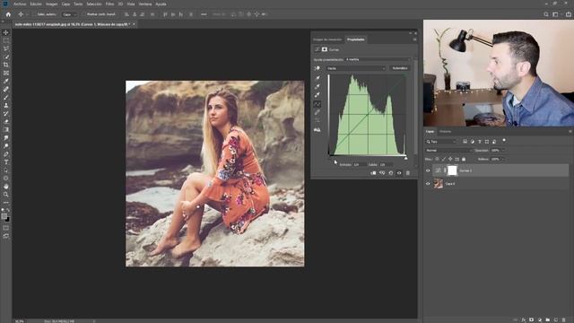
Task: Click the background color swatch
Action: [x=7, y=219]
